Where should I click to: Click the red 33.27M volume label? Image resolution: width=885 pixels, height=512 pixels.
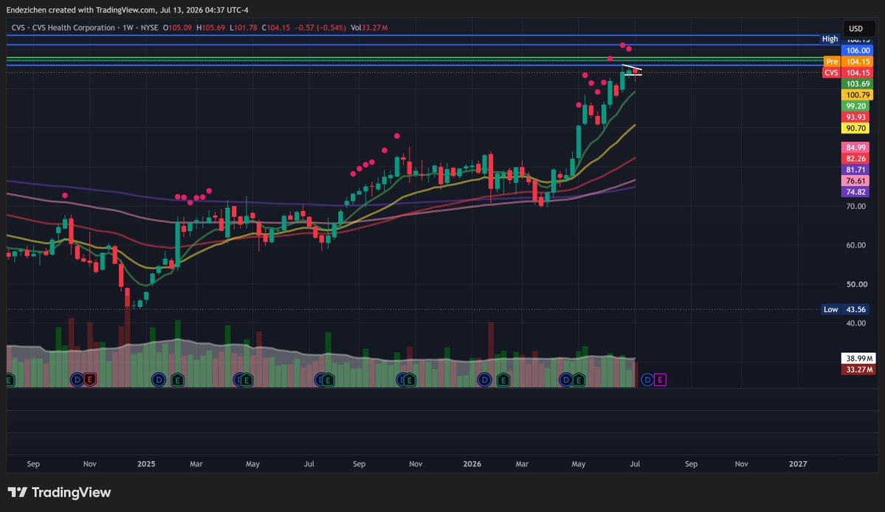(x=858, y=370)
